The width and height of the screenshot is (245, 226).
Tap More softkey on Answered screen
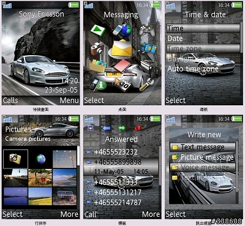coord(151,214)
